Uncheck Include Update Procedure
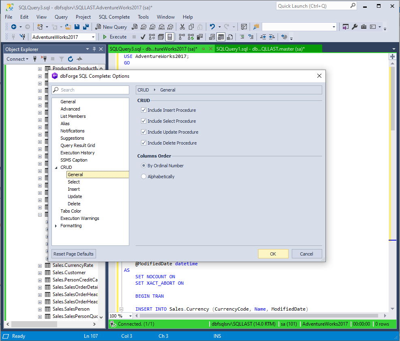Viewport: 400px width, 341px height. click(x=143, y=132)
